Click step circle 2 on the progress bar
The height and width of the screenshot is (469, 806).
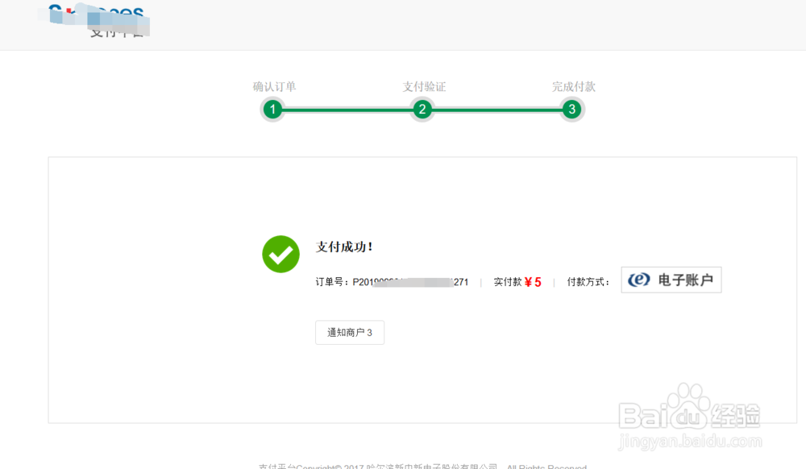[x=422, y=109]
